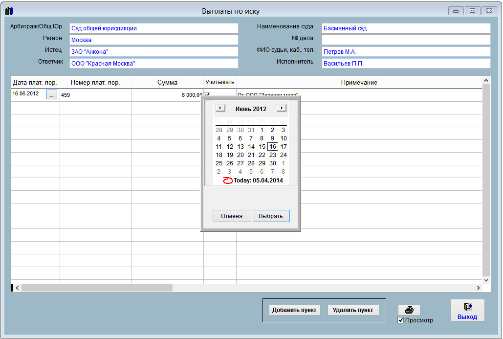Select day 20 in the calendar
The height and width of the screenshot is (339, 503).
tap(241, 155)
